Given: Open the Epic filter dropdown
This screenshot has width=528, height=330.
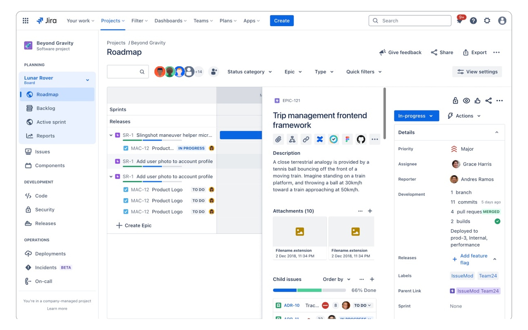Looking at the screenshot, I should tap(293, 72).
